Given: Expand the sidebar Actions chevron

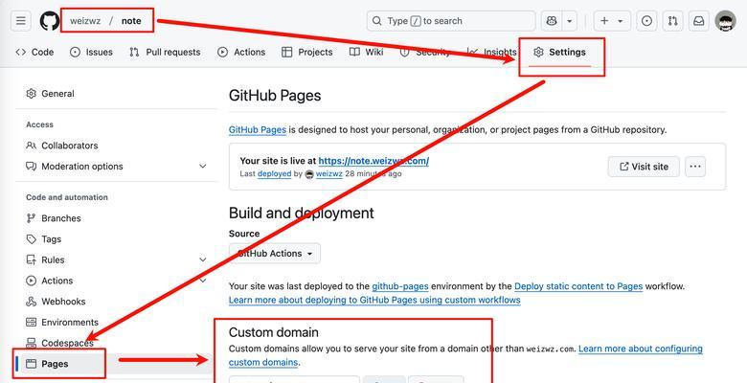Looking at the screenshot, I should pyautogui.click(x=203, y=281).
